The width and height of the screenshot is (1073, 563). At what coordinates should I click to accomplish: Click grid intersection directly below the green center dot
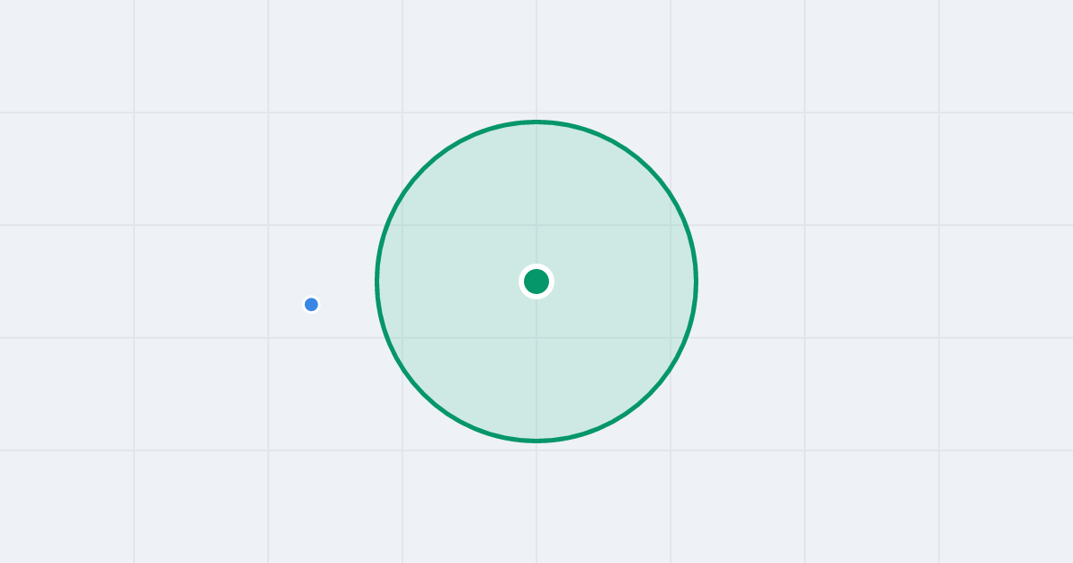point(536,338)
